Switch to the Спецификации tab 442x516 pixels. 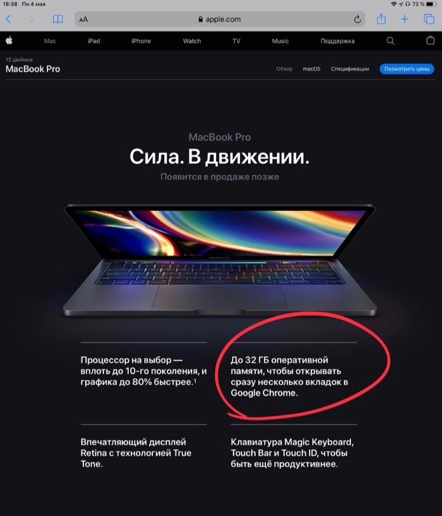point(350,69)
